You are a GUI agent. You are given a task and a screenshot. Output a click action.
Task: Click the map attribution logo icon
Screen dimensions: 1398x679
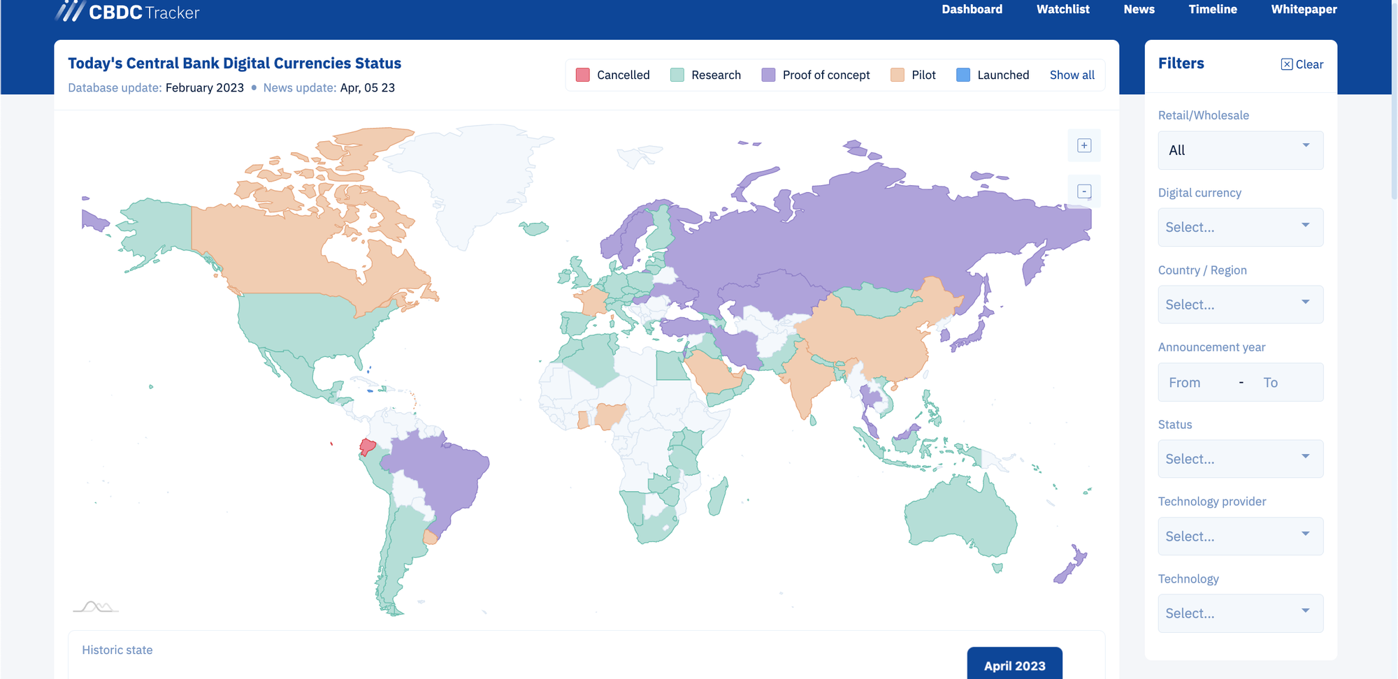pyautogui.click(x=96, y=606)
